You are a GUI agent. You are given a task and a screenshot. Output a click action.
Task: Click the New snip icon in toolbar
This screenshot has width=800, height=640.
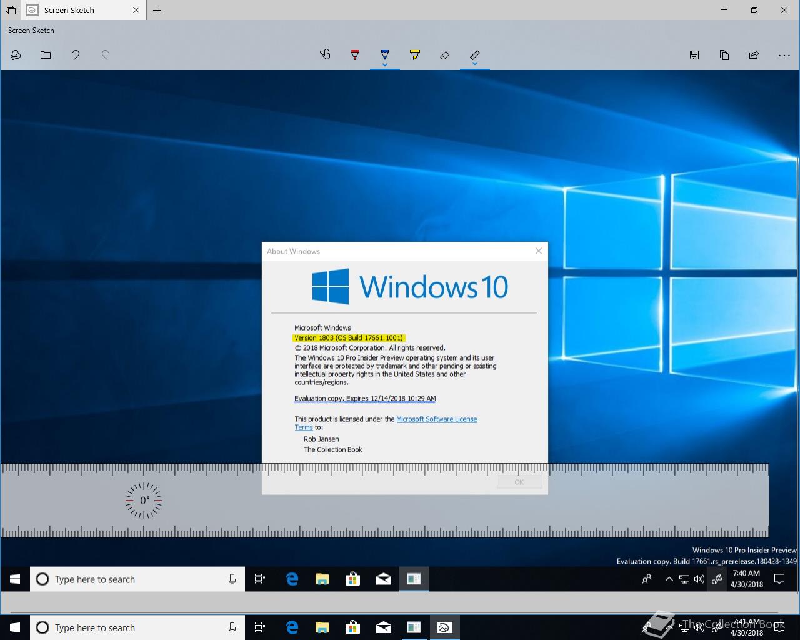[16, 55]
